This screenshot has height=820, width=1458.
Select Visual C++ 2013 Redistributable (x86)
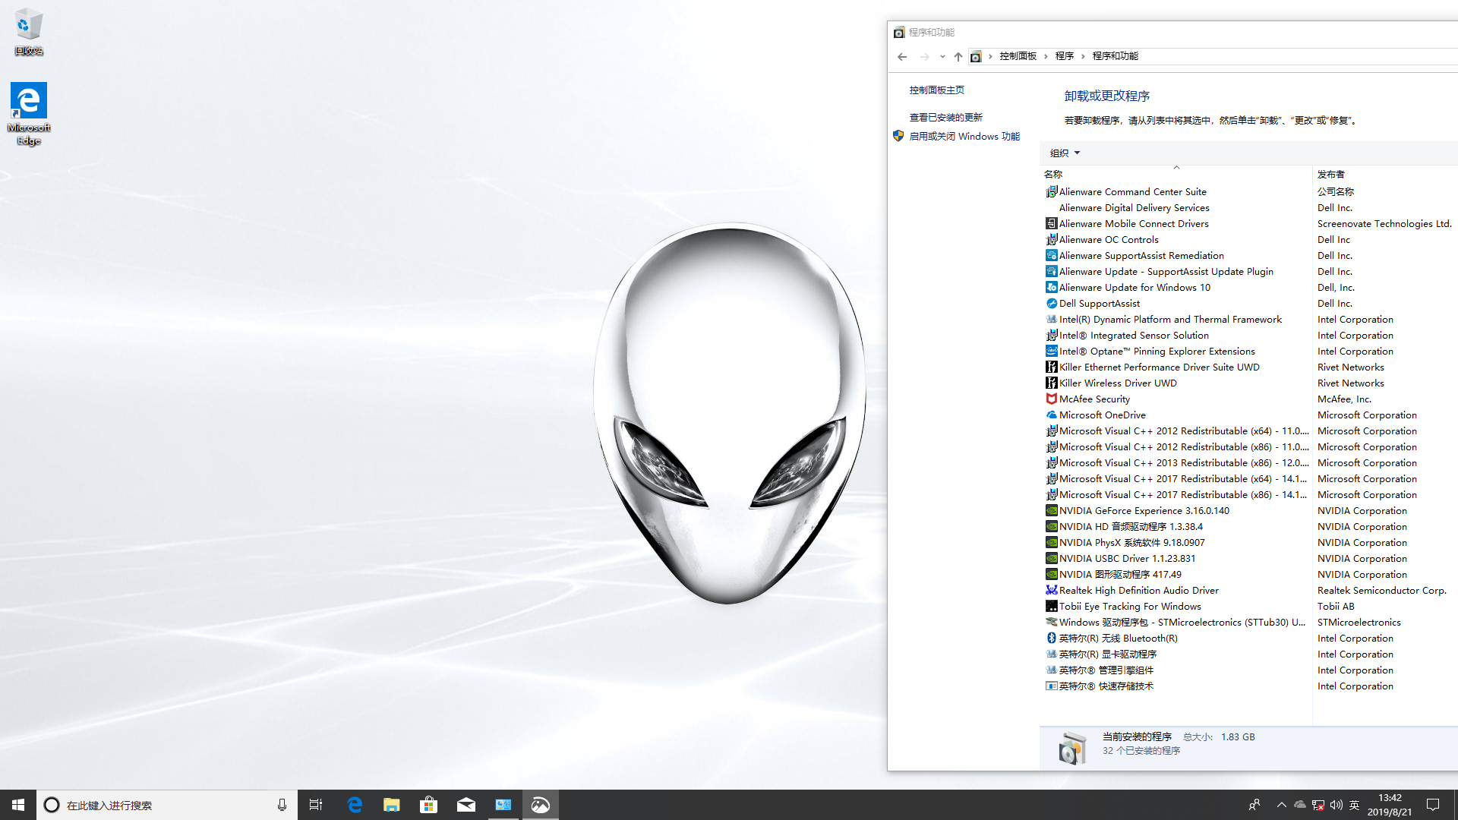pos(1183,462)
